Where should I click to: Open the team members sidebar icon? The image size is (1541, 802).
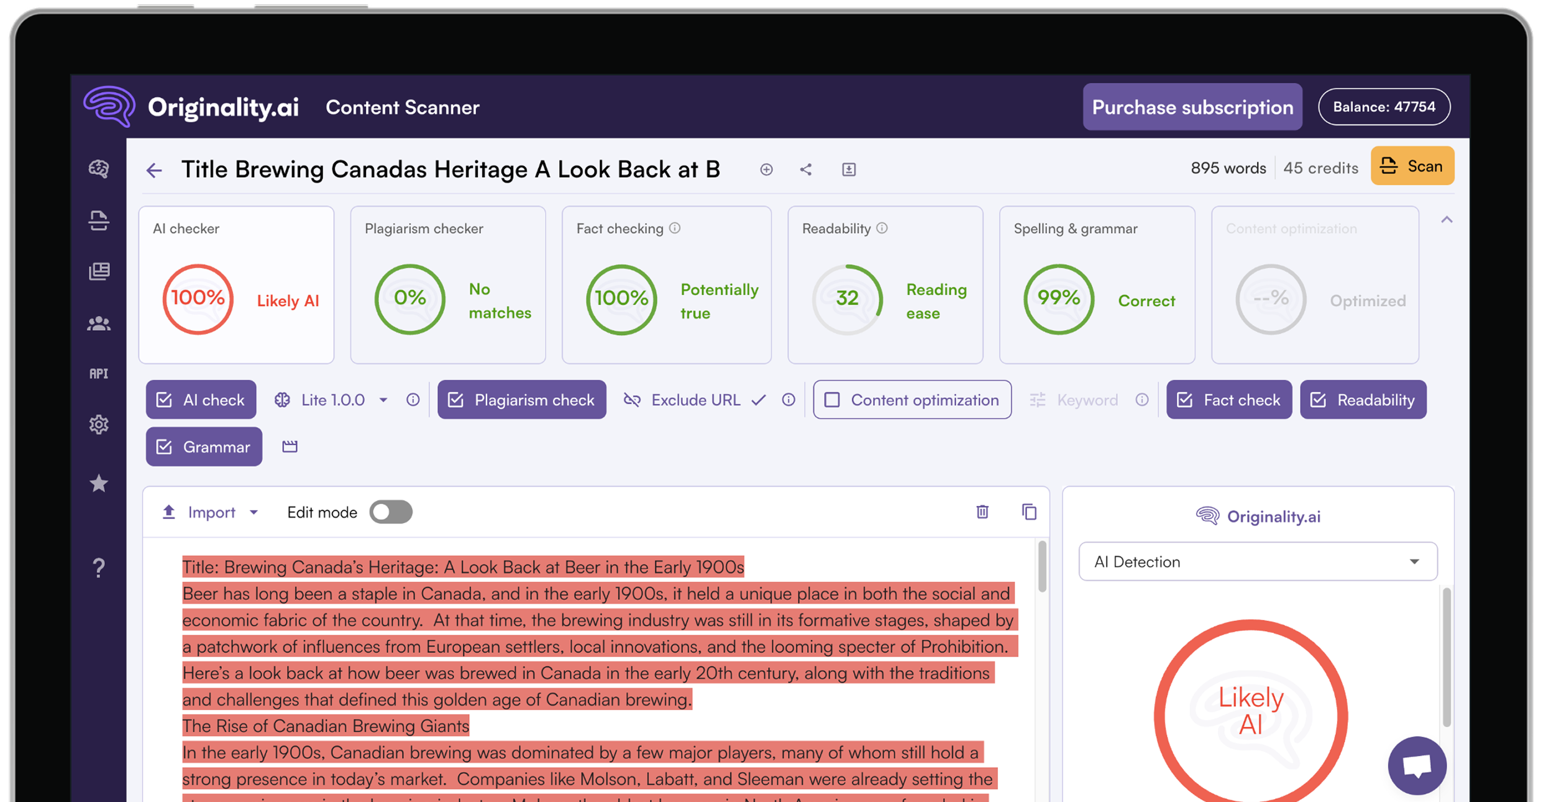pyautogui.click(x=99, y=323)
